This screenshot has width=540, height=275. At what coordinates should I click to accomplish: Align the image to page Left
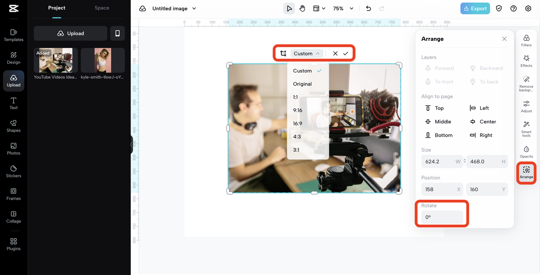(479, 108)
